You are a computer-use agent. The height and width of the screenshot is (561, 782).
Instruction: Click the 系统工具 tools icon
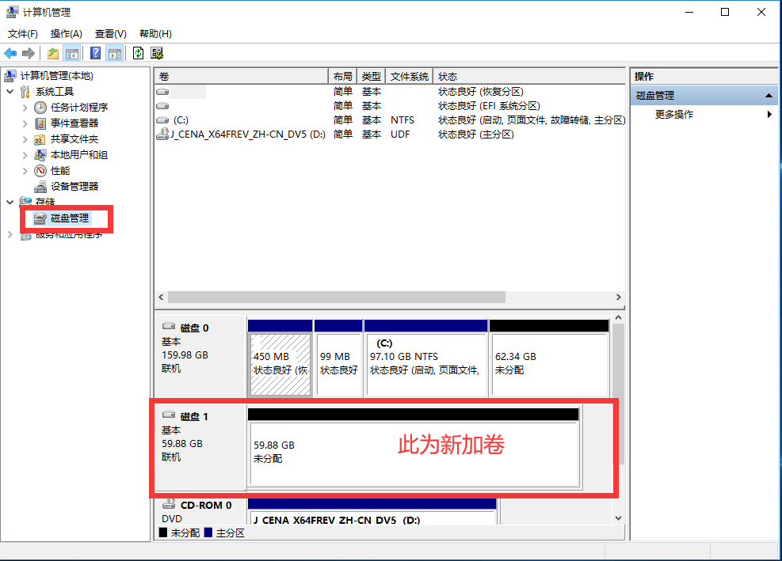25,92
